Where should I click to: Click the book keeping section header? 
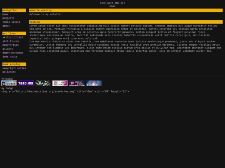(14, 64)
